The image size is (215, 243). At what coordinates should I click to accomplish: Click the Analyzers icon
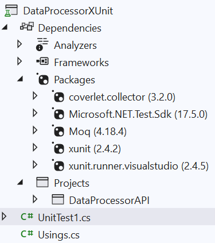click(42, 45)
